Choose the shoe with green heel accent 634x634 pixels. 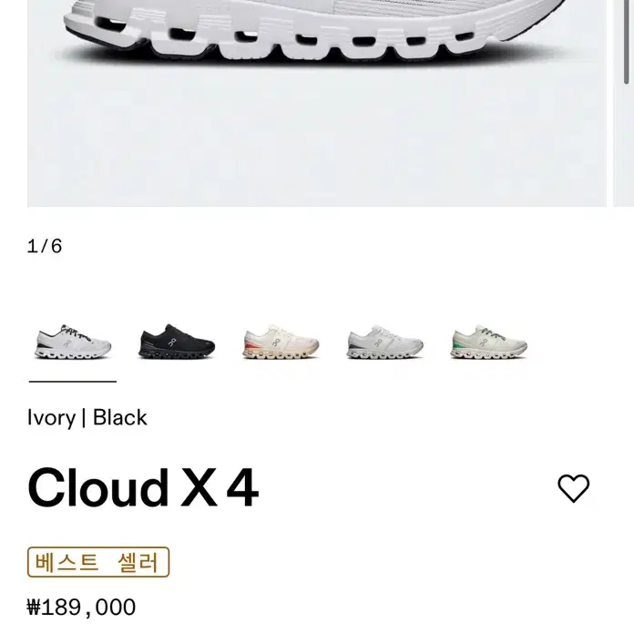[x=488, y=343]
